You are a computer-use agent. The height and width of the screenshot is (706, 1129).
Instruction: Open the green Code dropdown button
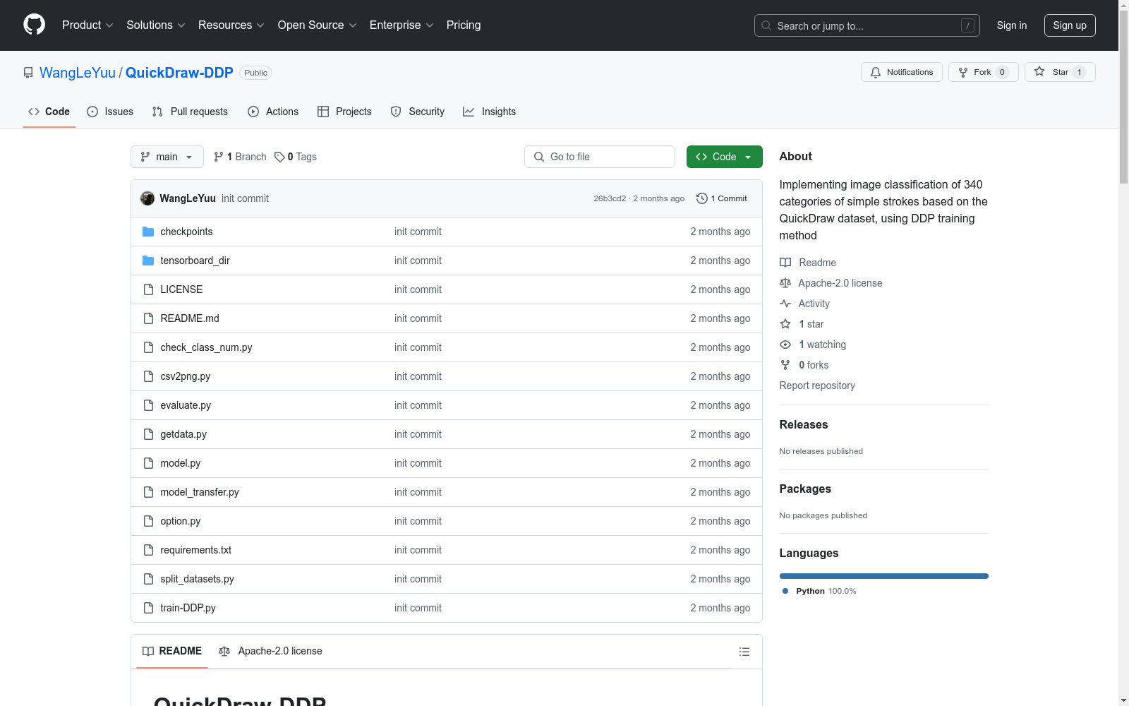(x=724, y=157)
